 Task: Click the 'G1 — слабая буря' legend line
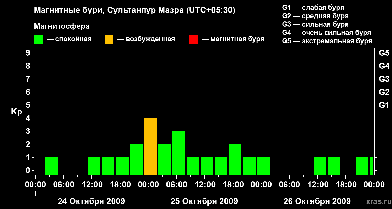(x=313, y=8)
